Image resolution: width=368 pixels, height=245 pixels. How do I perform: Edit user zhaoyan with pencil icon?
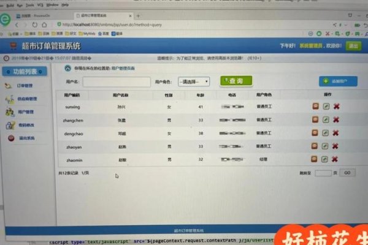[x=325, y=146]
